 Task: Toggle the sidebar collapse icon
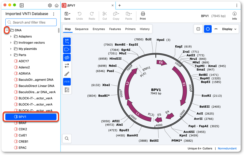click(22, 5)
